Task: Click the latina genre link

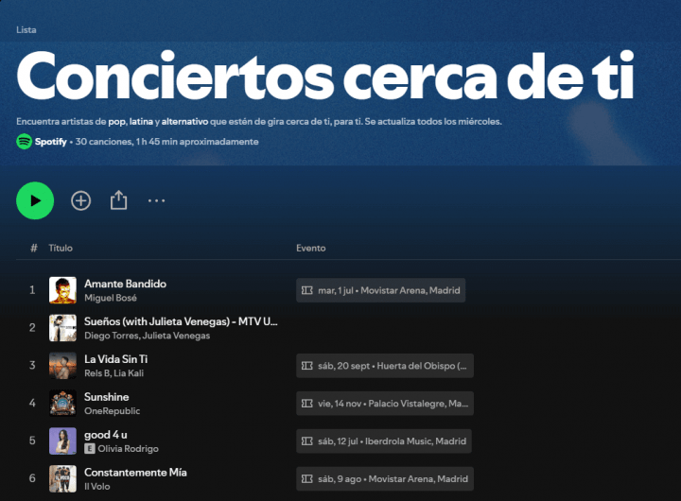Action: tap(141, 122)
